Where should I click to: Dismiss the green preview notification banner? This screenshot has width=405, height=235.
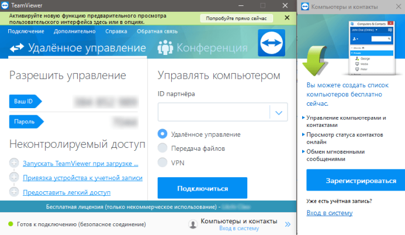click(287, 18)
